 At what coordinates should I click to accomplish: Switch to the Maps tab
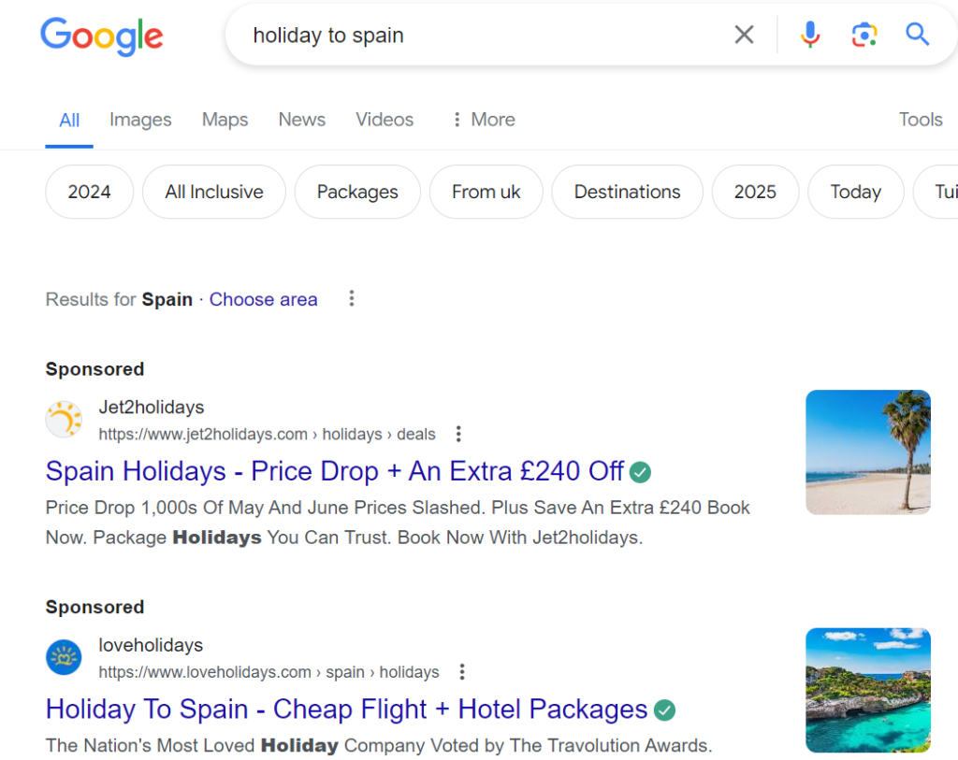(x=225, y=120)
